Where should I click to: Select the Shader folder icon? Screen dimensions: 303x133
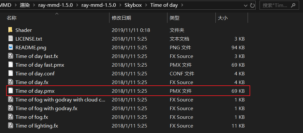pos(10,30)
